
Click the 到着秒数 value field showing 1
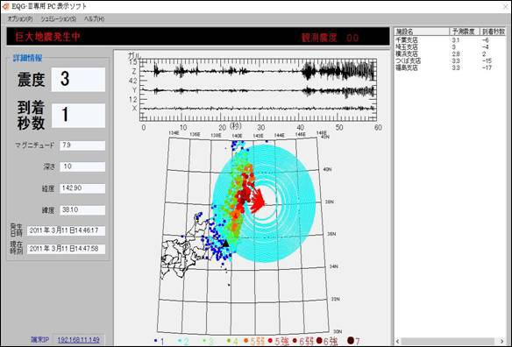[78, 116]
